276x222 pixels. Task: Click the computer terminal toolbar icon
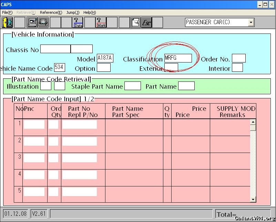[32, 22]
